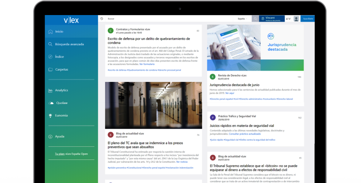Expand the España country dropdown

[x=242, y=19]
